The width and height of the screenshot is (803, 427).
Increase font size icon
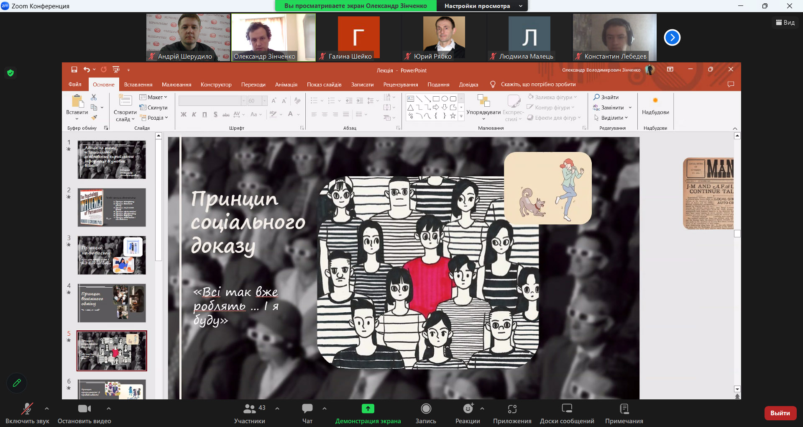(274, 100)
